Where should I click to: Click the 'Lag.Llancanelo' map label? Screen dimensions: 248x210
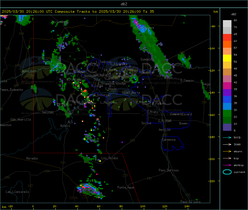(17, 192)
